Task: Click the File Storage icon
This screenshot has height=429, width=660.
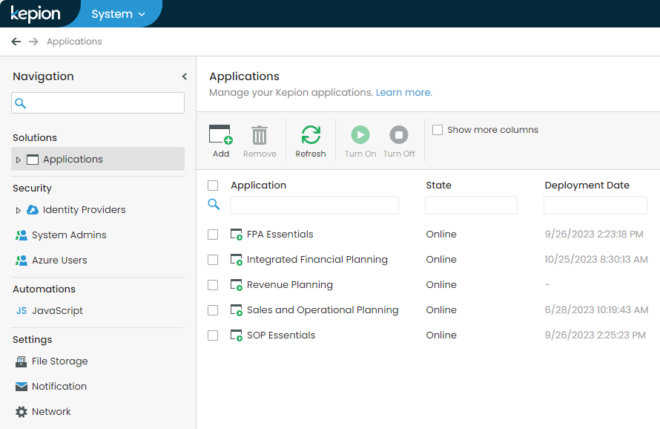Action: (21, 361)
